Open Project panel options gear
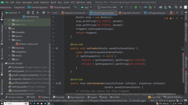The height and width of the screenshot is (105, 188). 44,13
